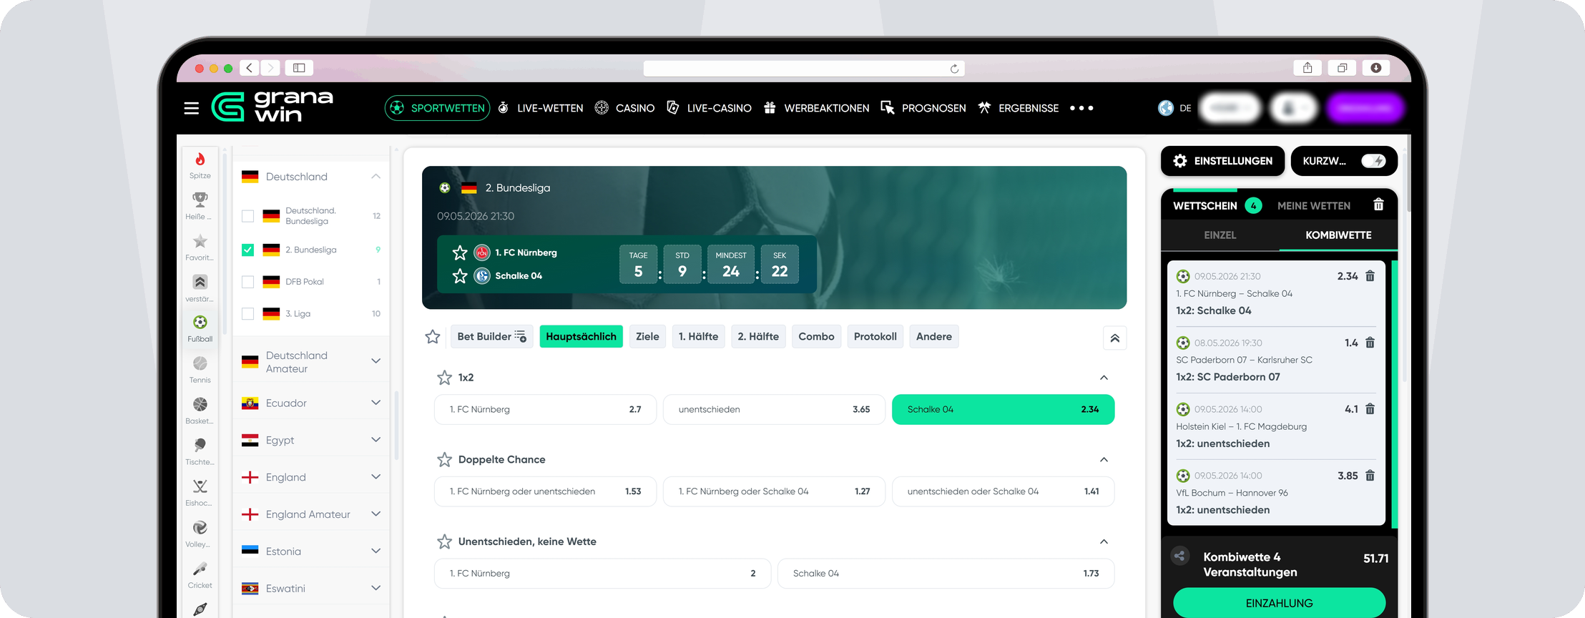Image resolution: width=1585 pixels, height=618 pixels.
Task: Star the Doppelte Chance market
Action: tap(444, 459)
